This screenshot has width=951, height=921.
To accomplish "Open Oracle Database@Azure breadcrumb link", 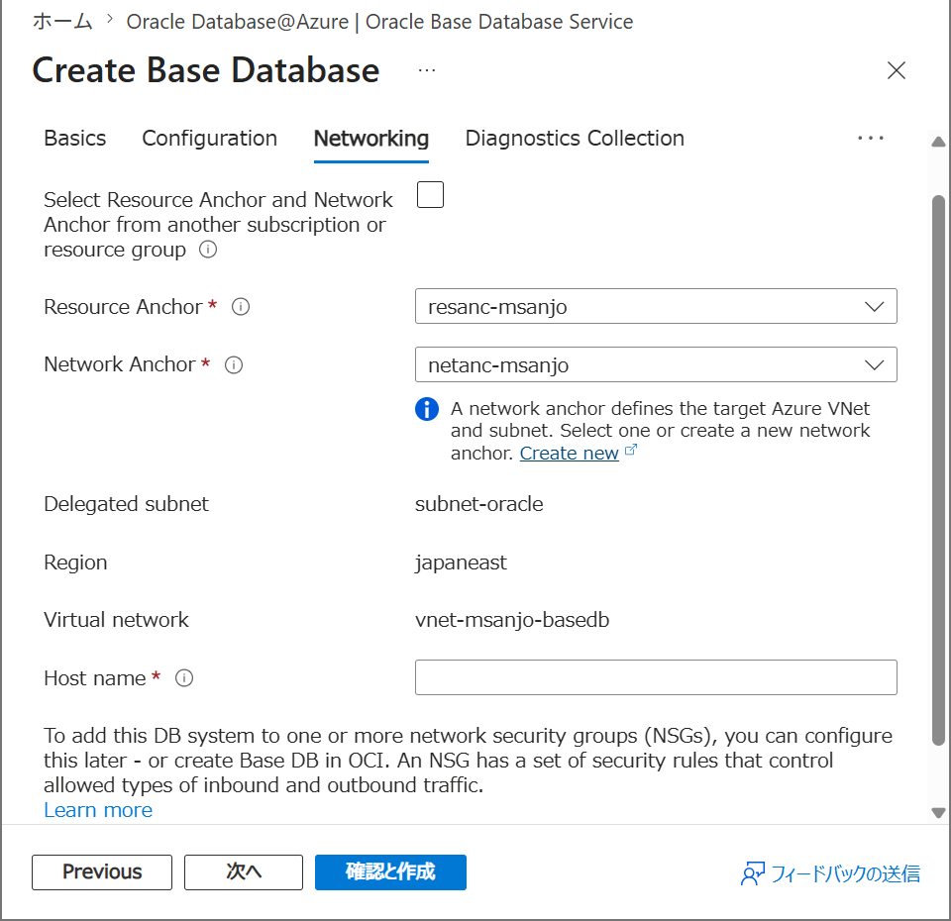I will coord(379,21).
